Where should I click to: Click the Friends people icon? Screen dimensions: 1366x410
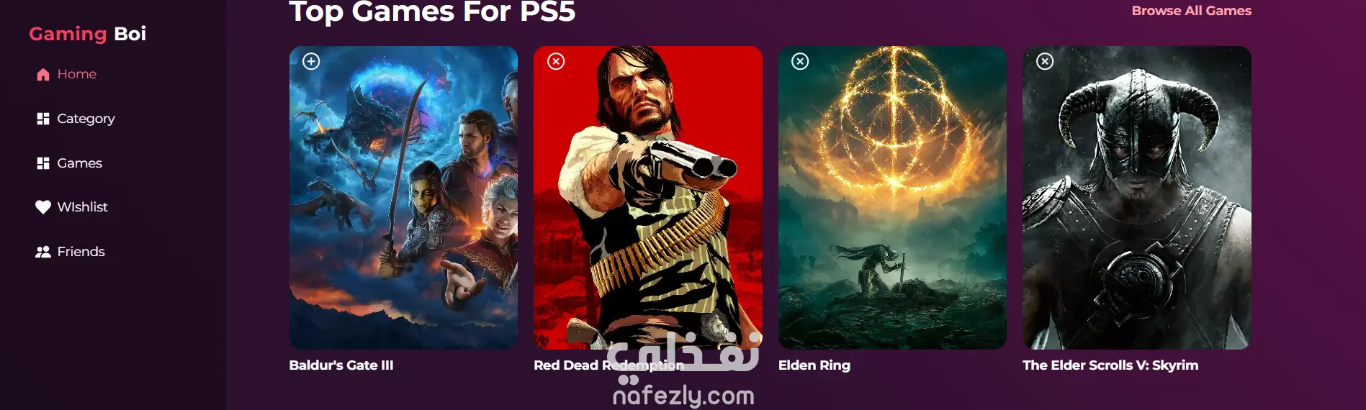(x=43, y=252)
